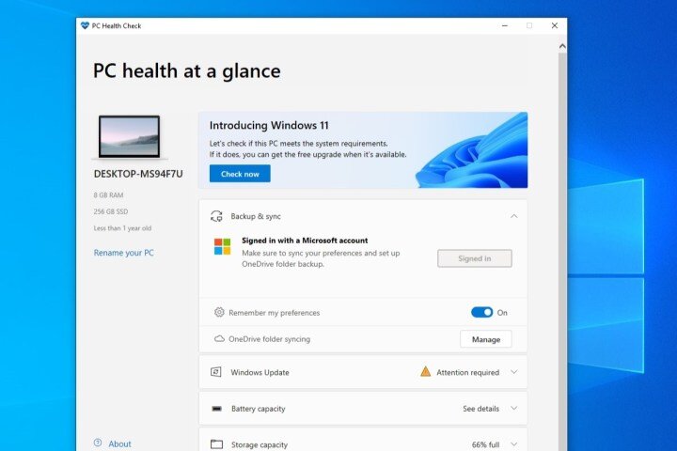677x451 pixels.
Task: Collapse the Backup & sync section
Action: 513,216
